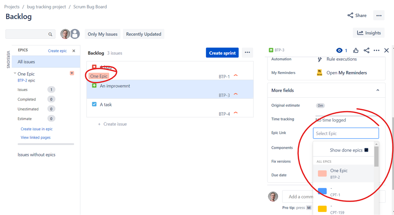
Task: Click the yellow color swatch for CPT-159
Action: [x=322, y=209]
